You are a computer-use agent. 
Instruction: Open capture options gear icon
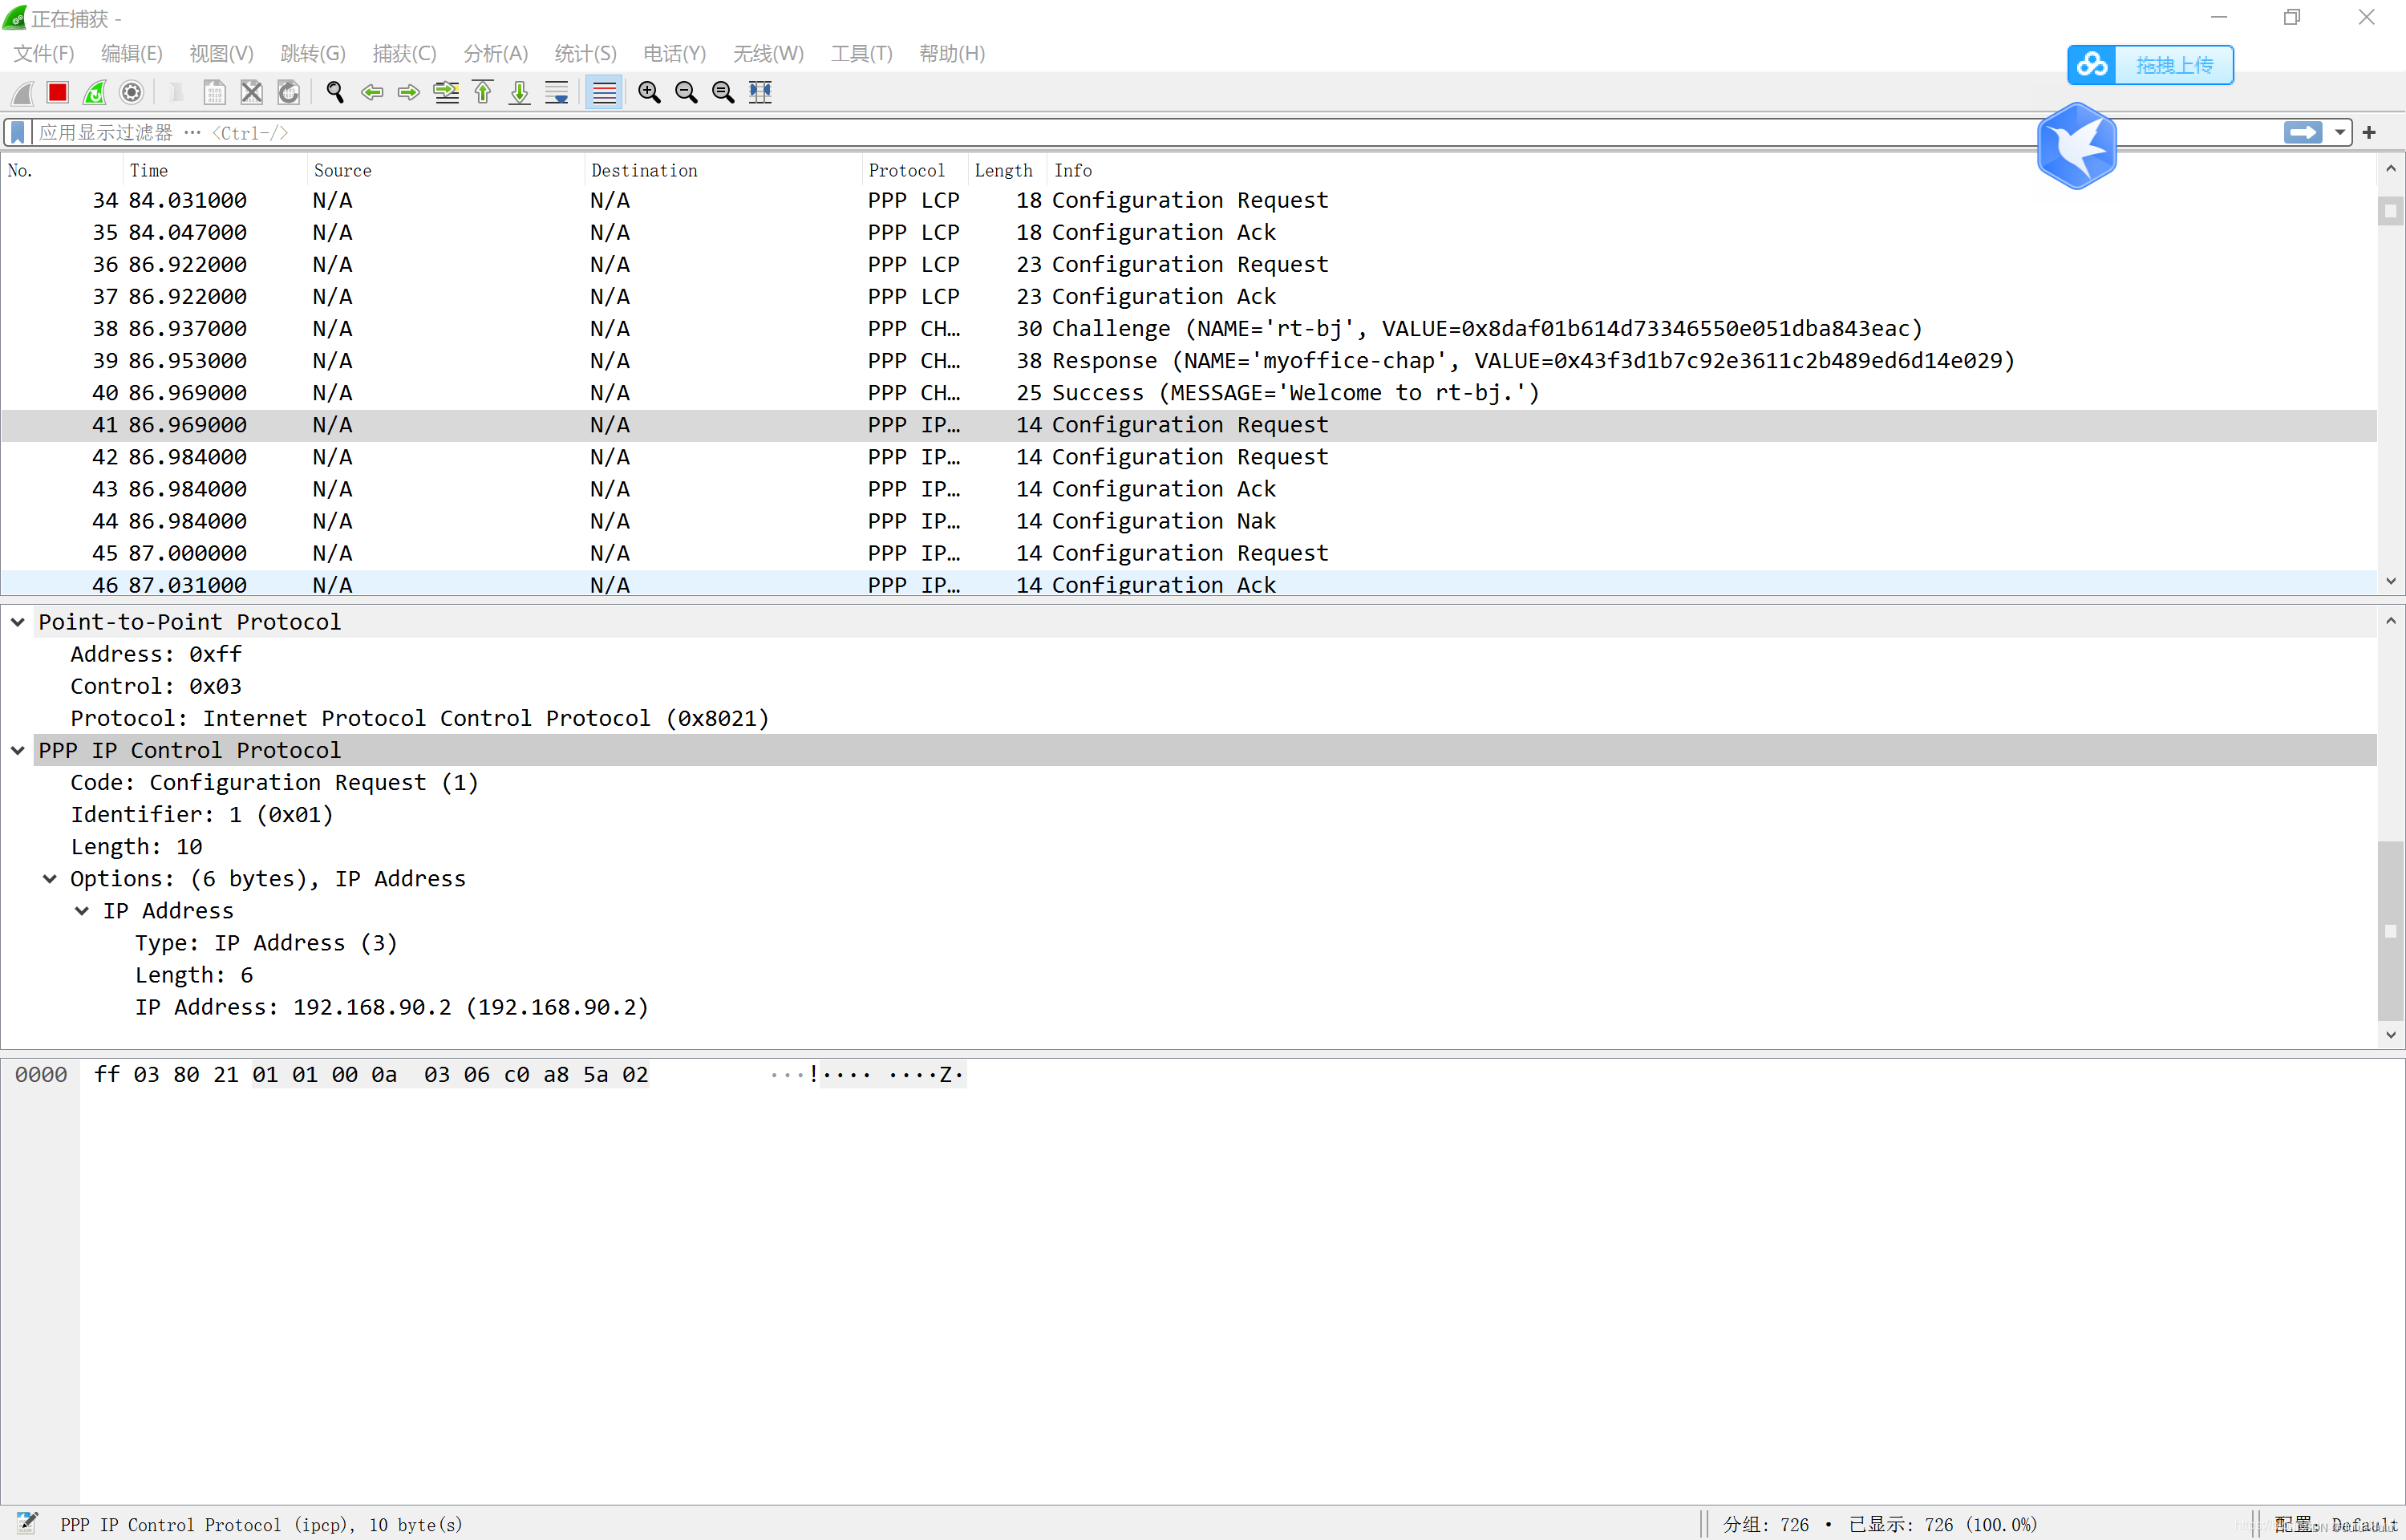[131, 92]
